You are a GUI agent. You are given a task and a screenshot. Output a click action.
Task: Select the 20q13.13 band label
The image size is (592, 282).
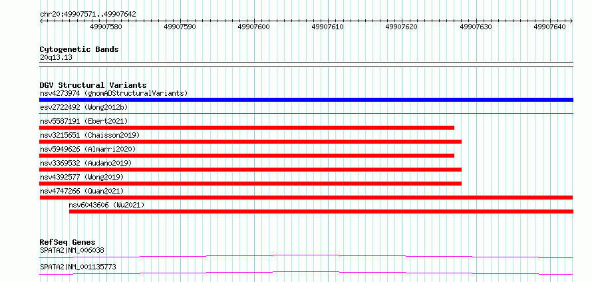[56, 58]
